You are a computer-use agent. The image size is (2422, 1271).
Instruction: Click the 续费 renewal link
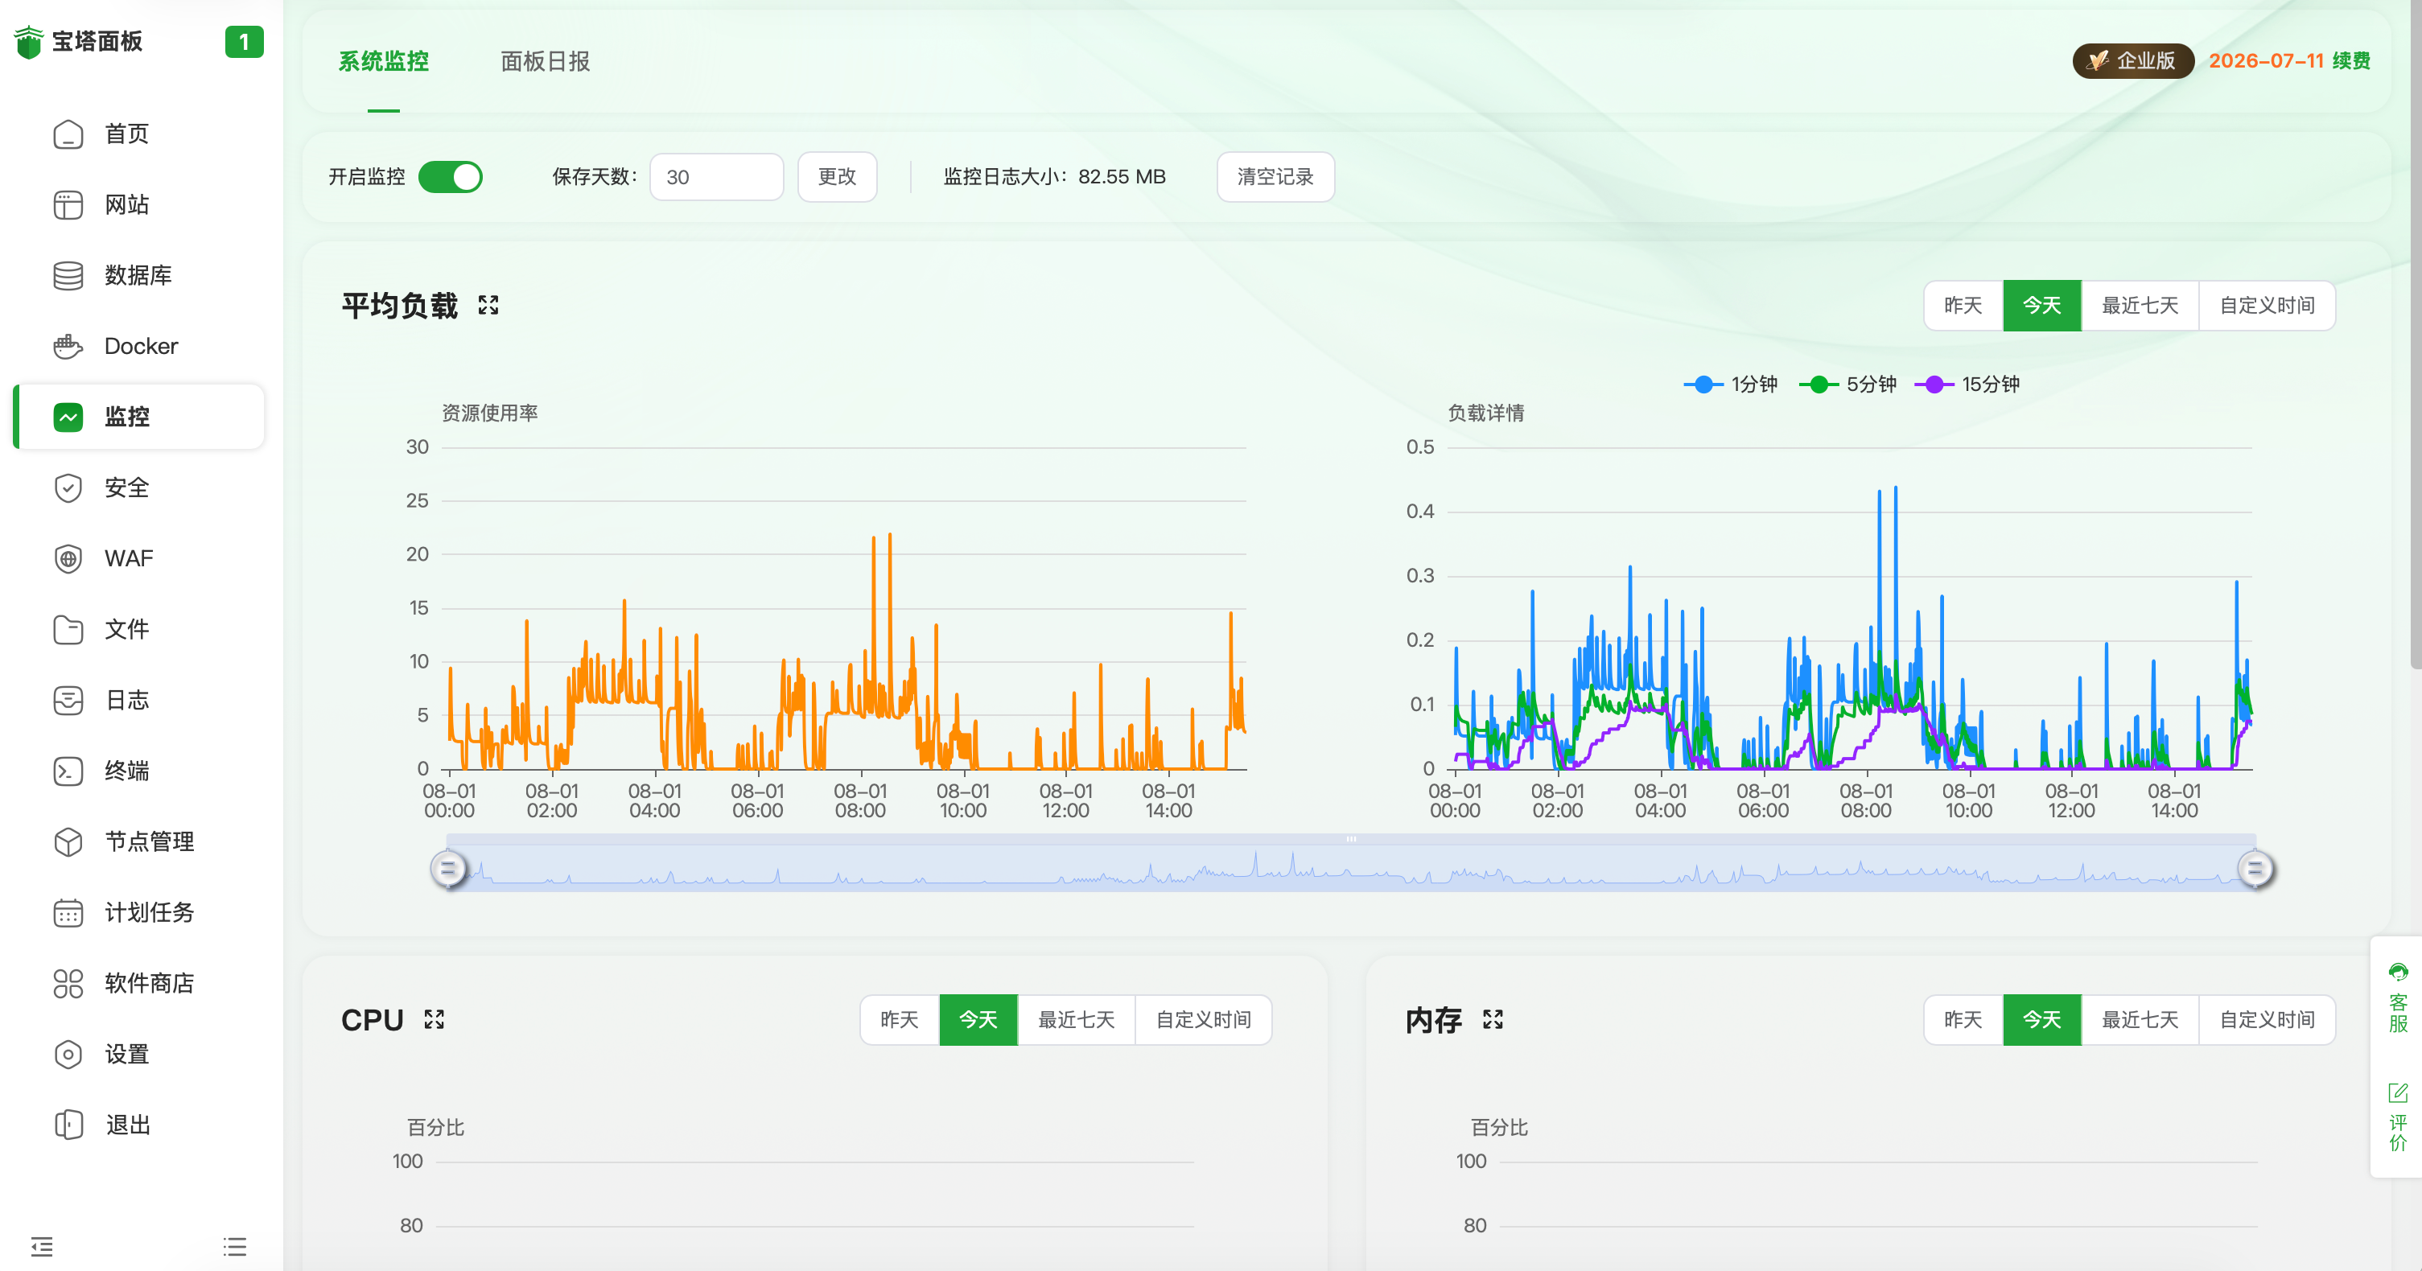[x=2350, y=61]
